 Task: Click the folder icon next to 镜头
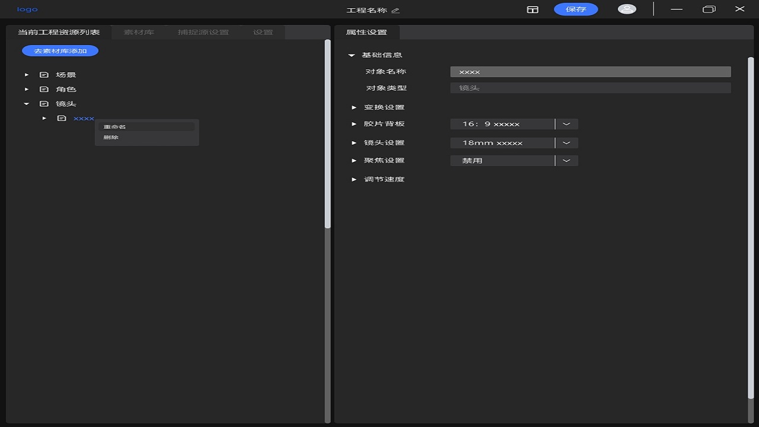tap(44, 104)
